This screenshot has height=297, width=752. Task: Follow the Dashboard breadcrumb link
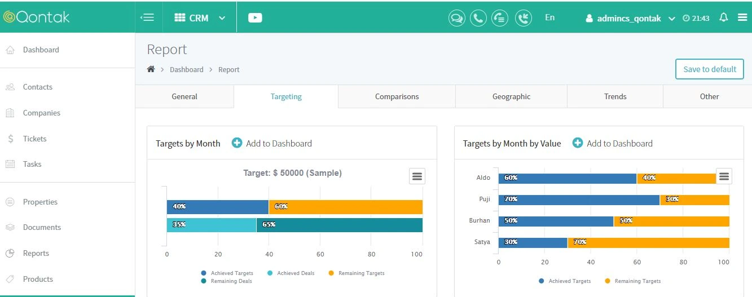pyautogui.click(x=186, y=70)
